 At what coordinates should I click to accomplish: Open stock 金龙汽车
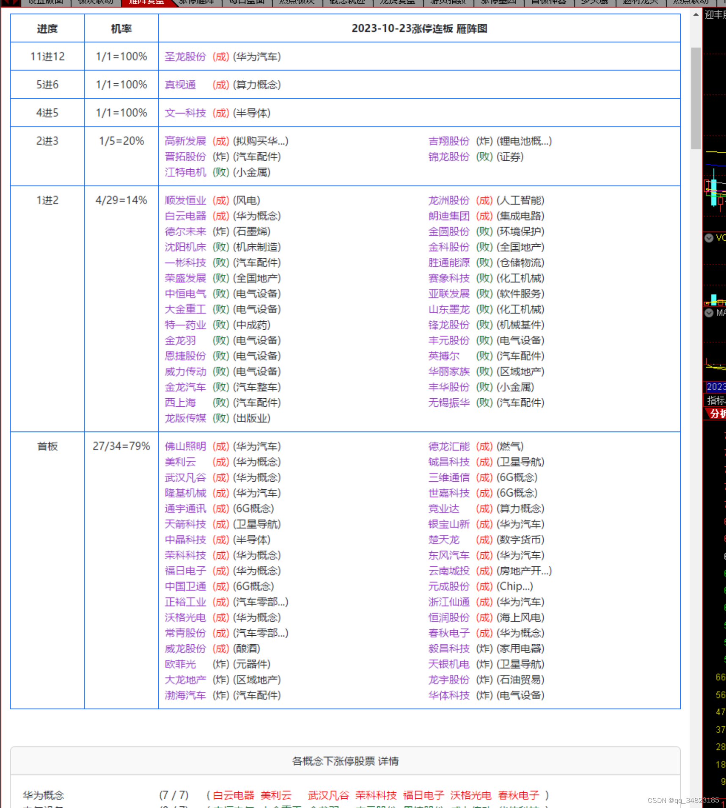185,387
